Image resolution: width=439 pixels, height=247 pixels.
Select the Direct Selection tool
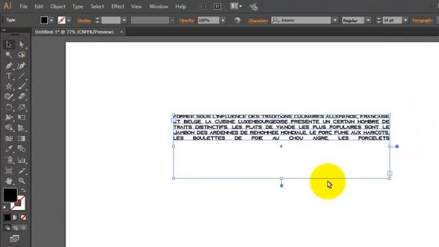pyautogui.click(x=21, y=45)
